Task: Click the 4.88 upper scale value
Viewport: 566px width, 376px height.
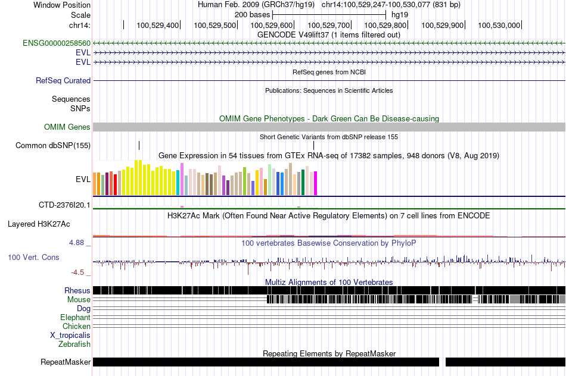Action: (76, 243)
